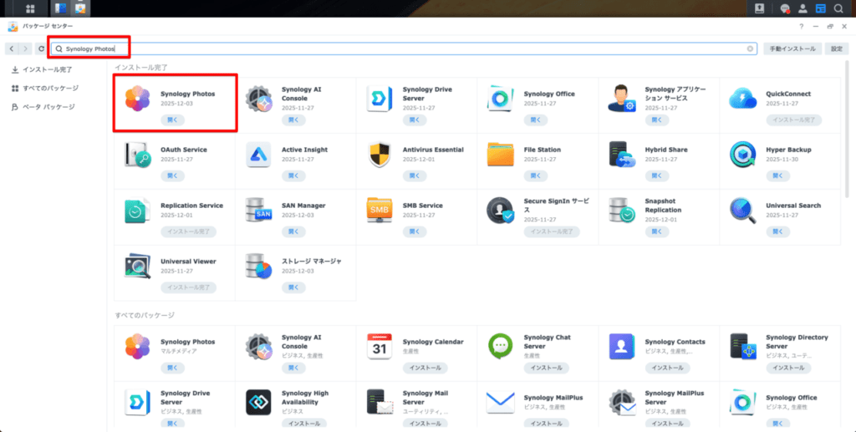This screenshot has height=432, width=856.
Task: Select すべてのパッケージ in the left sidebar
Action: (x=50, y=88)
